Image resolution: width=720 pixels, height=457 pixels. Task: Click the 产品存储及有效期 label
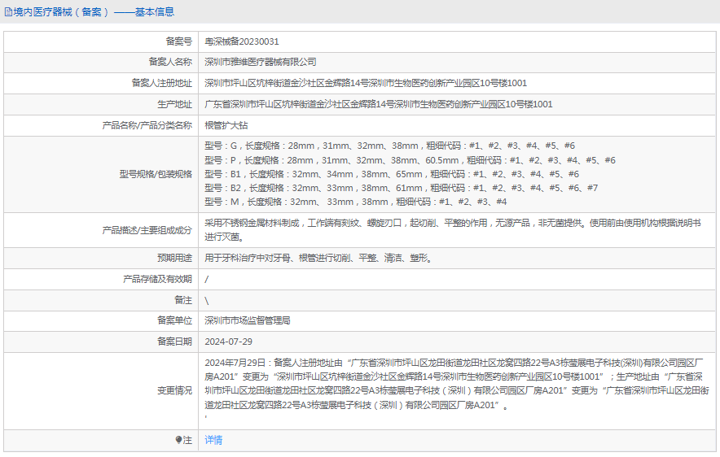(157, 279)
